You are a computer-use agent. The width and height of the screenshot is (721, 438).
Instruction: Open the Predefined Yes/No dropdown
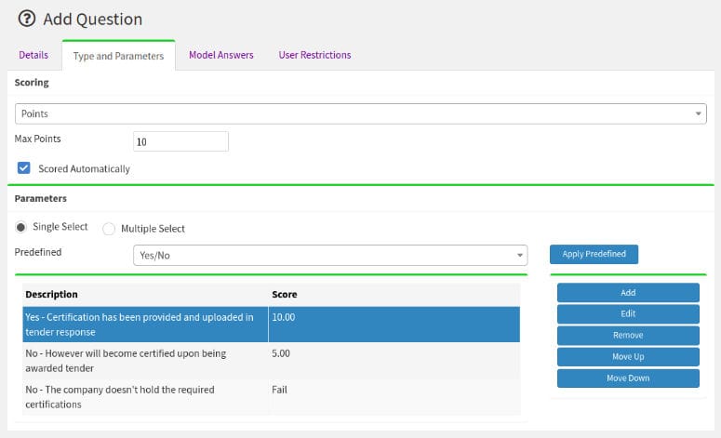click(330, 255)
